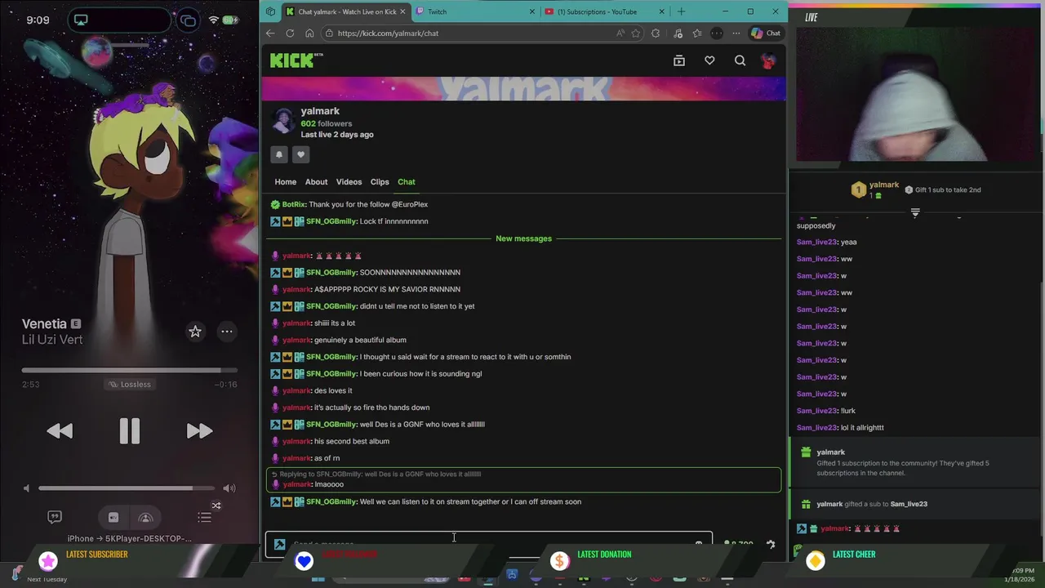Click the Sam_live23 "!lurk" message

[x=826, y=411]
